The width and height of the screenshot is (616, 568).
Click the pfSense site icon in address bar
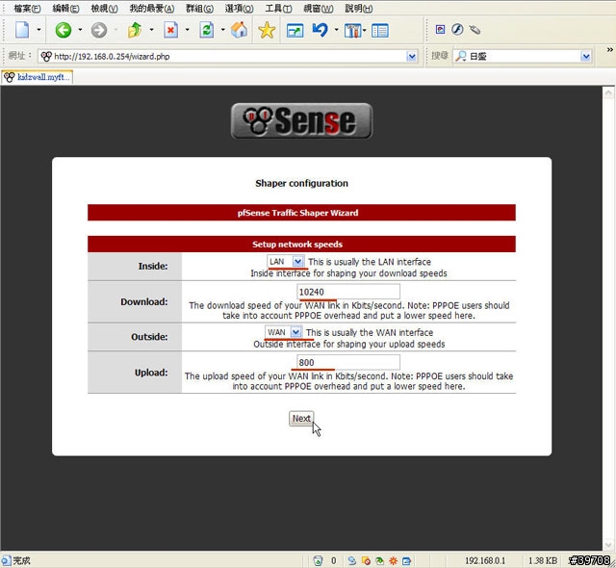point(46,56)
